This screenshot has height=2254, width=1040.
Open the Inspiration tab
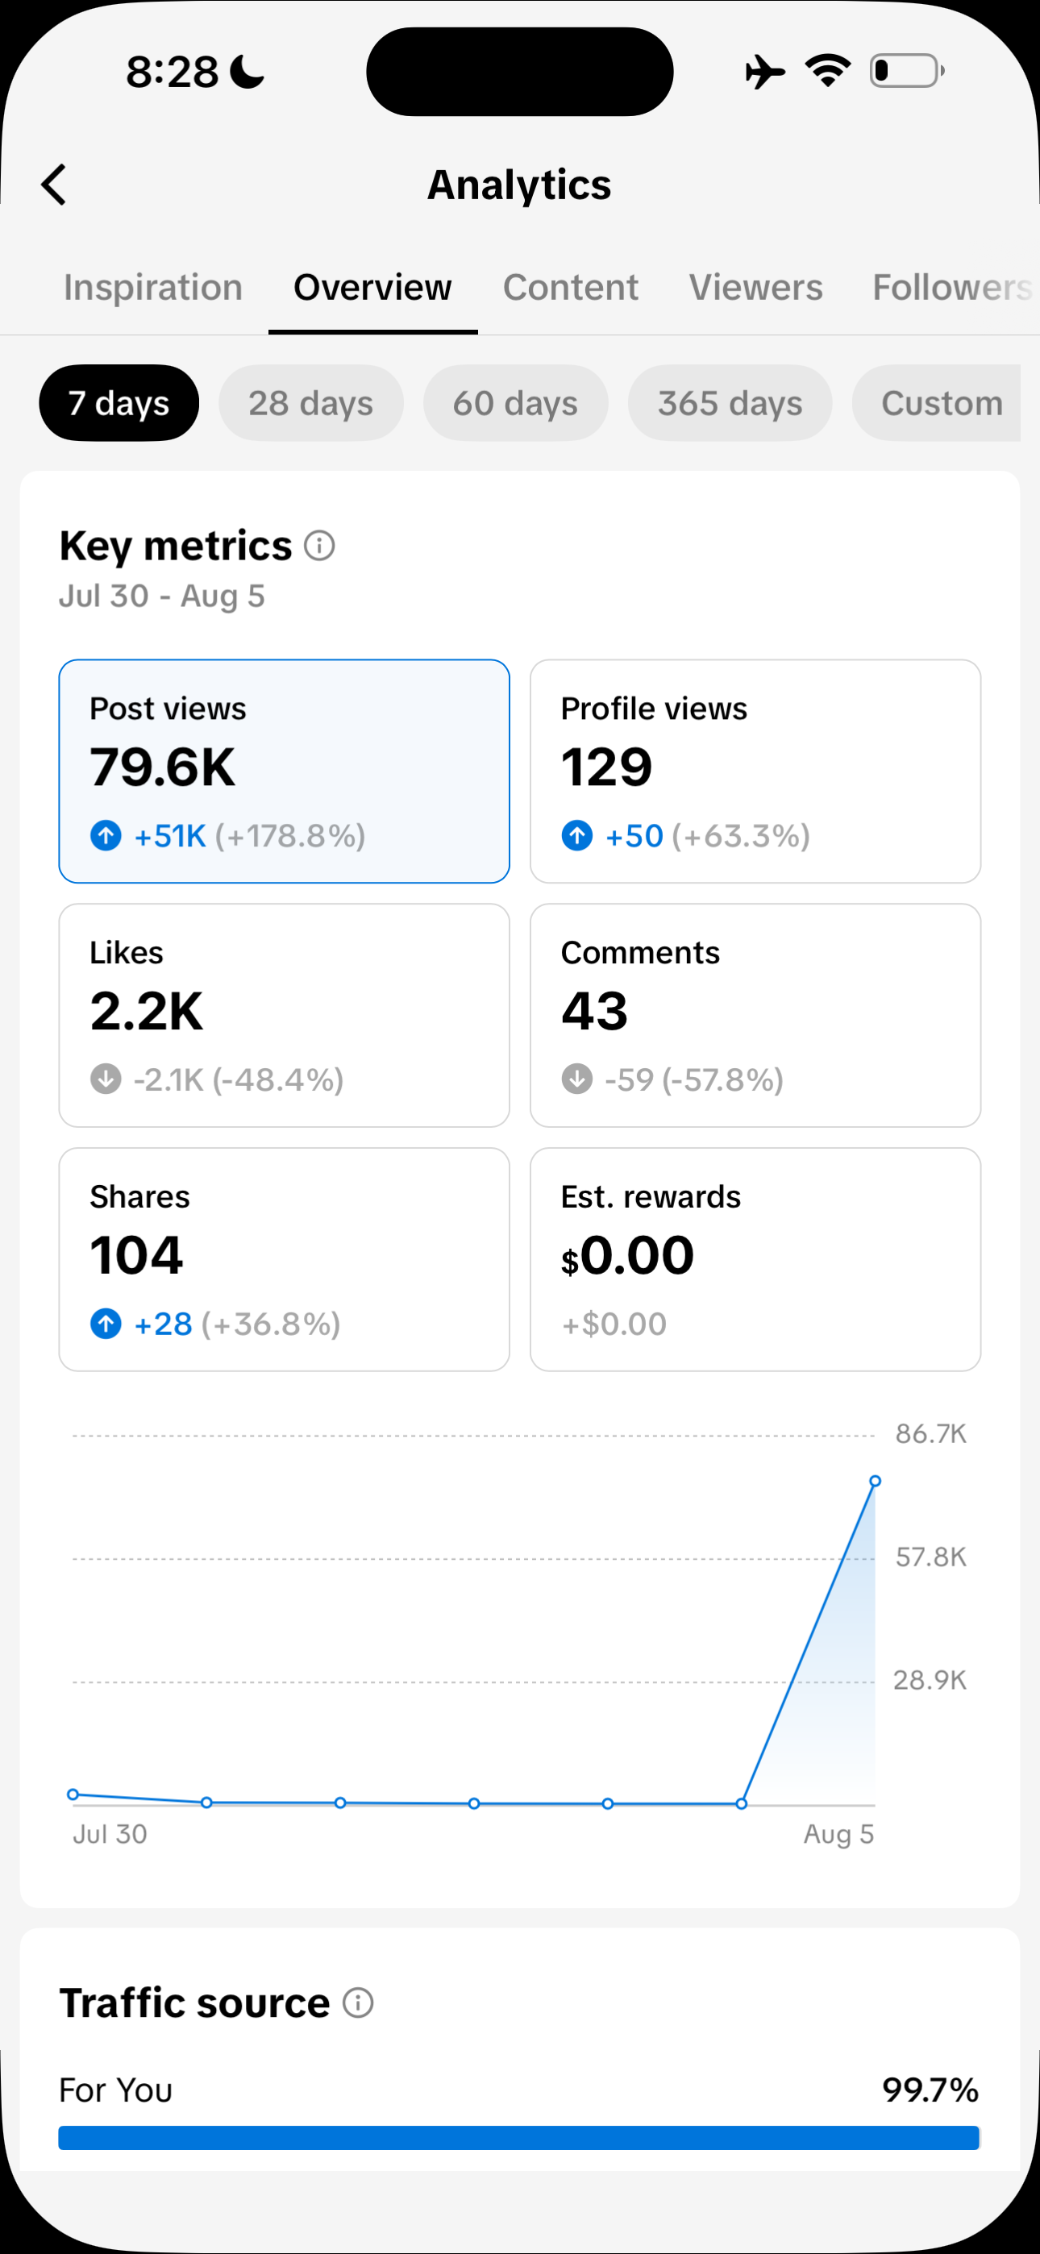point(153,288)
